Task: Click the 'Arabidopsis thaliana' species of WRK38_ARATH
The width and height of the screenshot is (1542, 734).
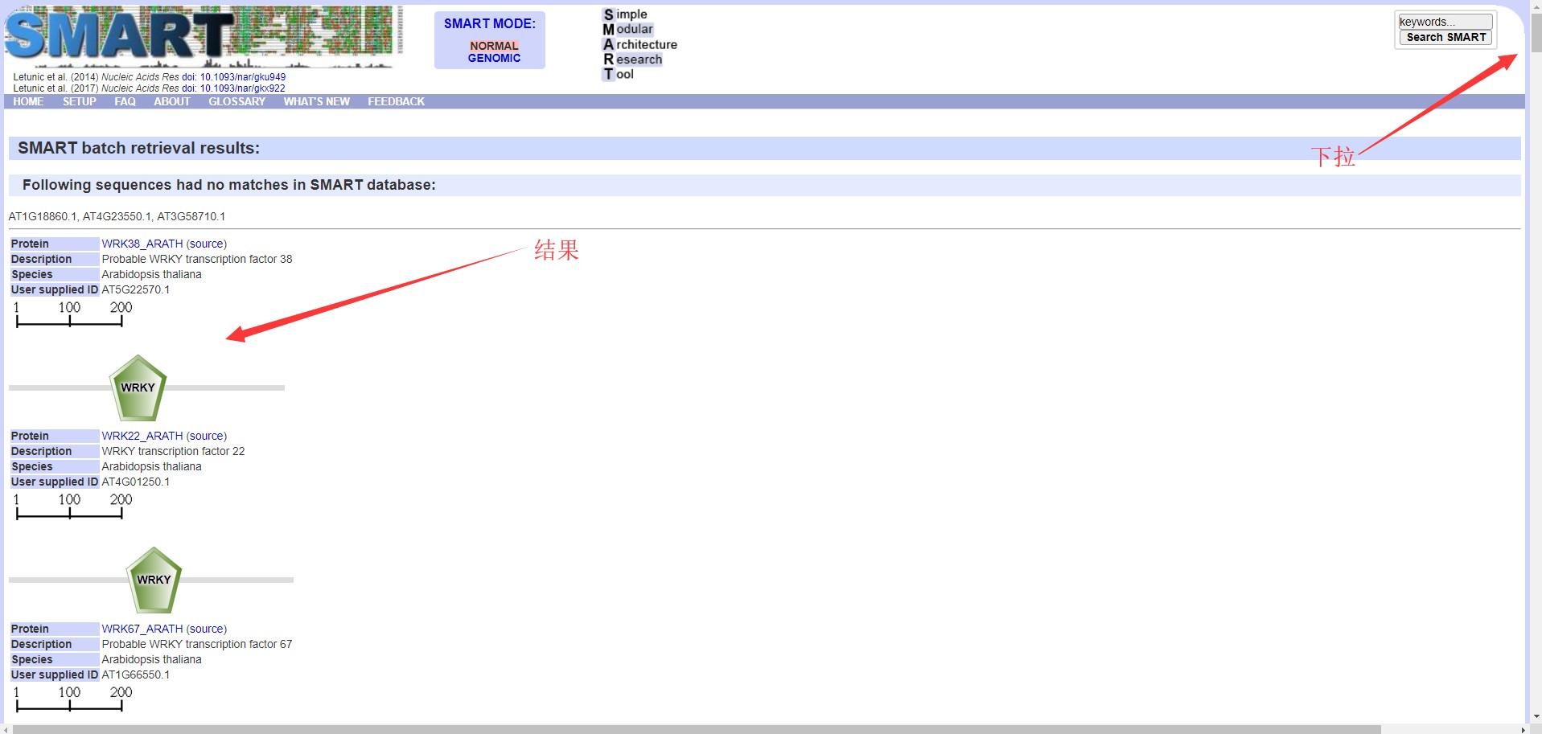Action: (x=151, y=274)
